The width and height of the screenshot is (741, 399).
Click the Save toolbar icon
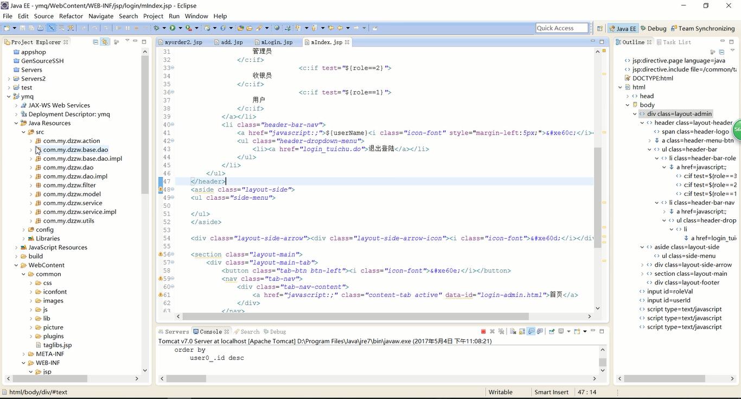click(23, 28)
